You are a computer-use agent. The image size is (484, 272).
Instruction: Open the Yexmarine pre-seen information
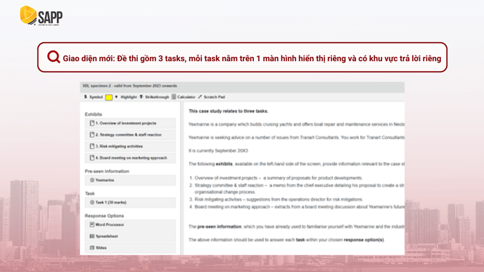(x=130, y=180)
